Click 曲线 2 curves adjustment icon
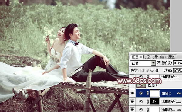182x112 pixels. coord(141,93)
